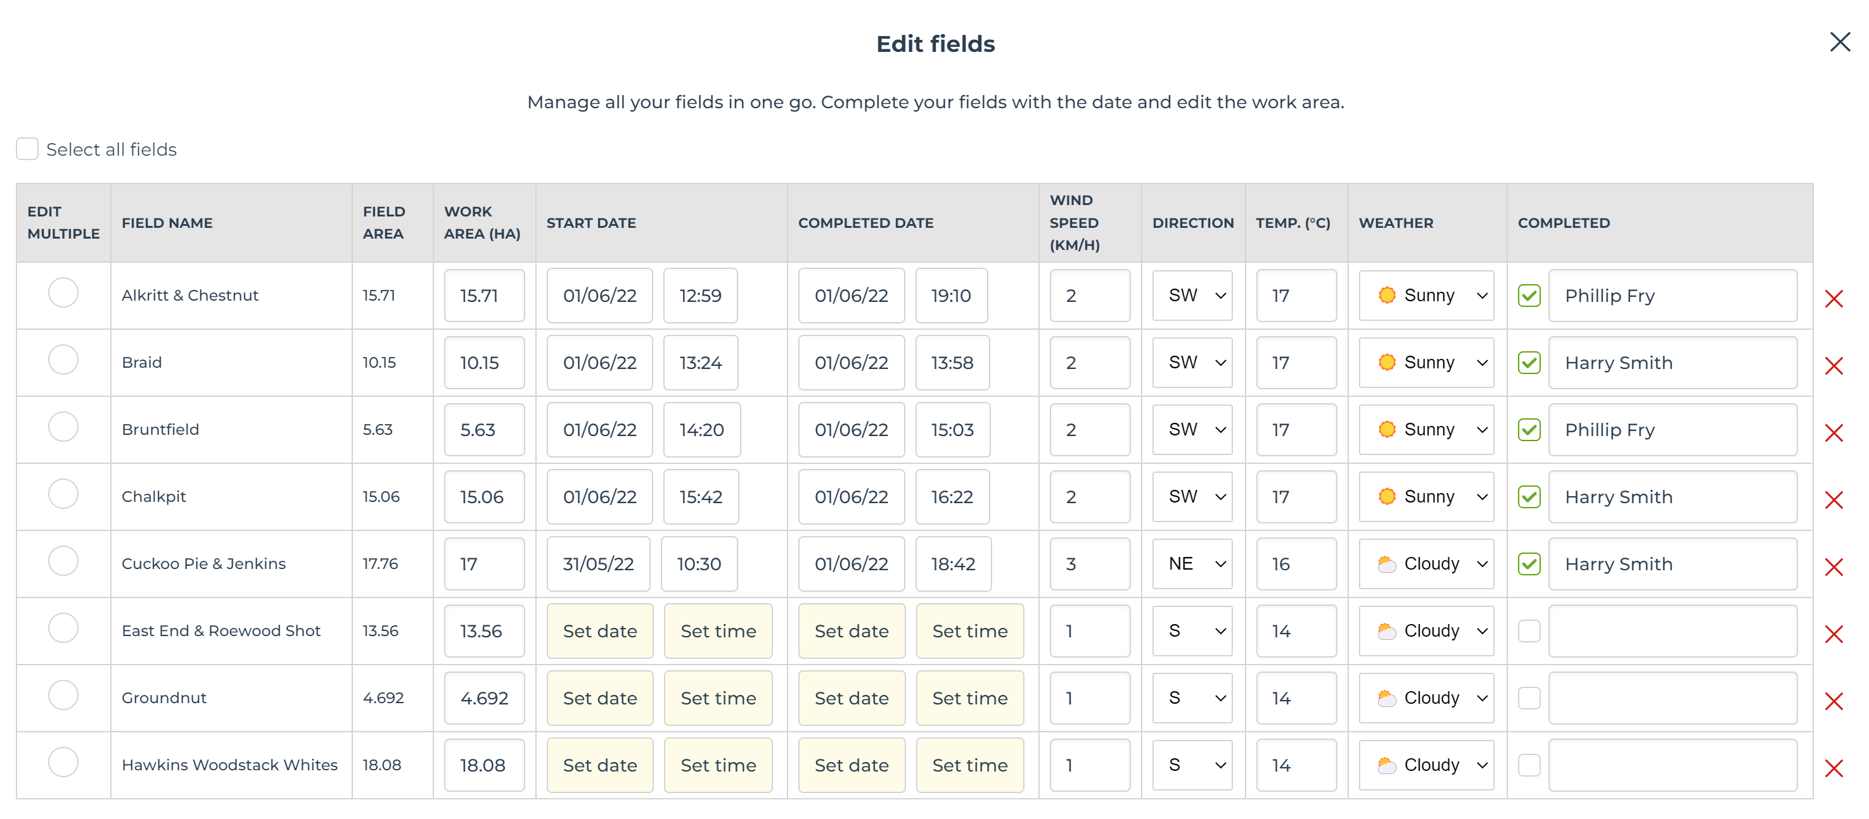Viewport: 1869px width, 819px height.
Task: Mark Groundnut as completed
Action: click(x=1529, y=698)
